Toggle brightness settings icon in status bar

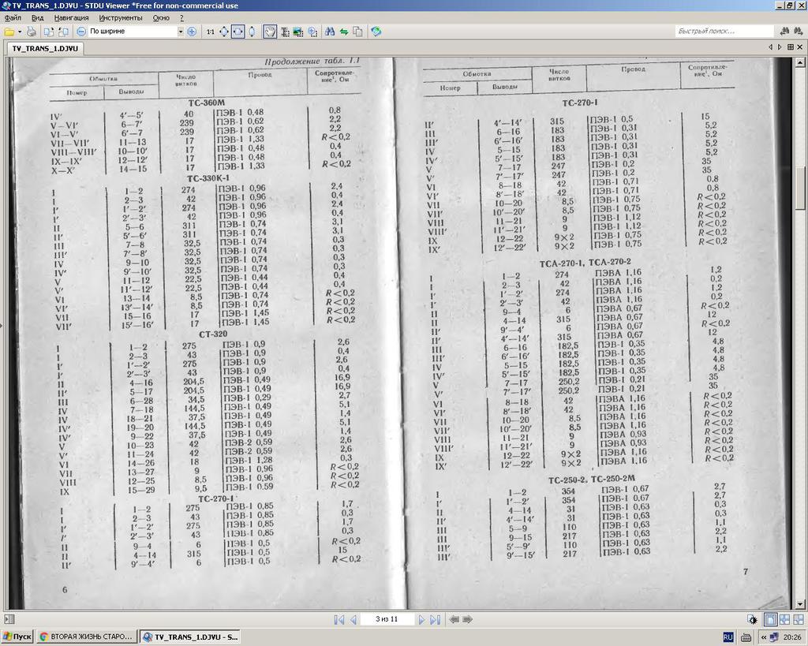click(x=754, y=620)
